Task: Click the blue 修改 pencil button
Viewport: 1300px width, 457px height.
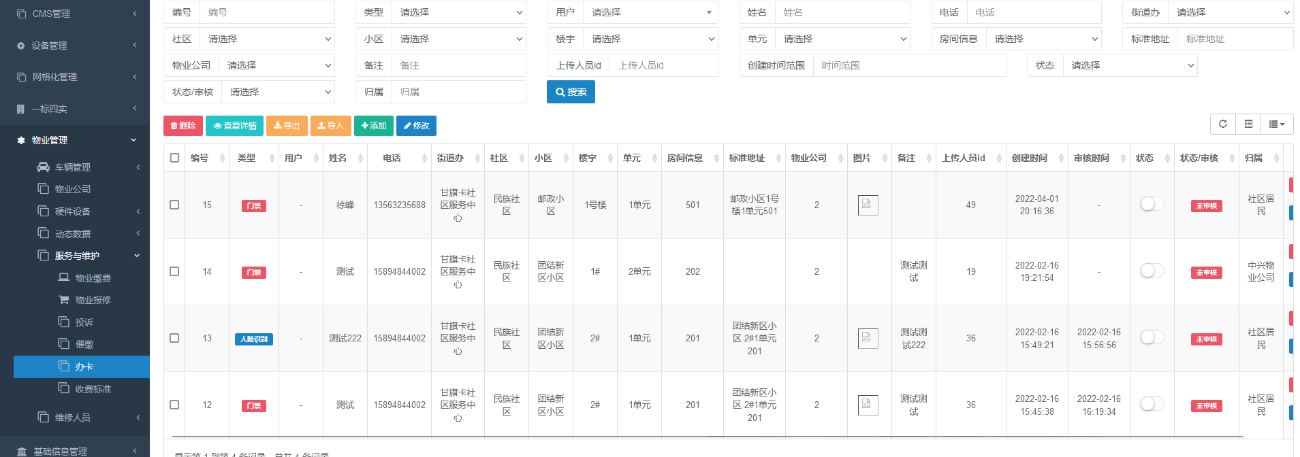Action: pyautogui.click(x=416, y=126)
